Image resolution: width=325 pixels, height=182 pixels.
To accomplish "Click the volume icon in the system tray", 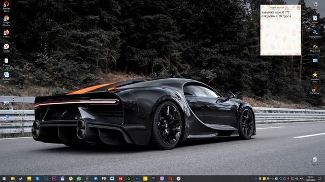I will [x=297, y=178].
